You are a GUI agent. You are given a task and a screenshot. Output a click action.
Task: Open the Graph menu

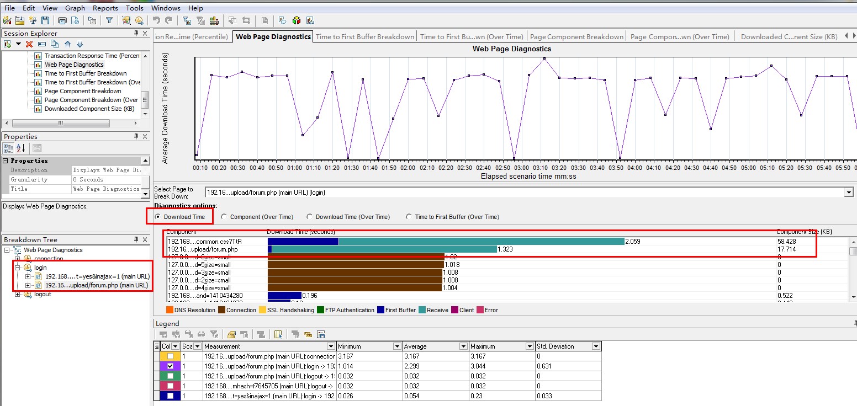pyautogui.click(x=75, y=8)
